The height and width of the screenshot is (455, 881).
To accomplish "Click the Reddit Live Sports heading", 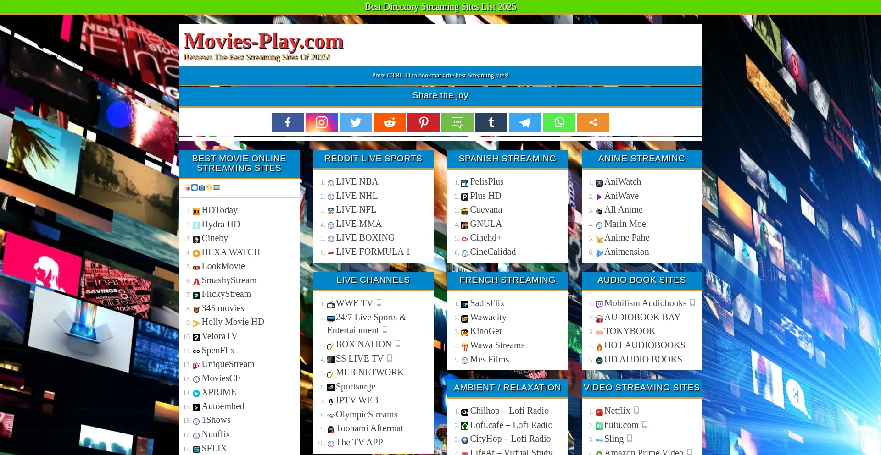I will pos(373,159).
